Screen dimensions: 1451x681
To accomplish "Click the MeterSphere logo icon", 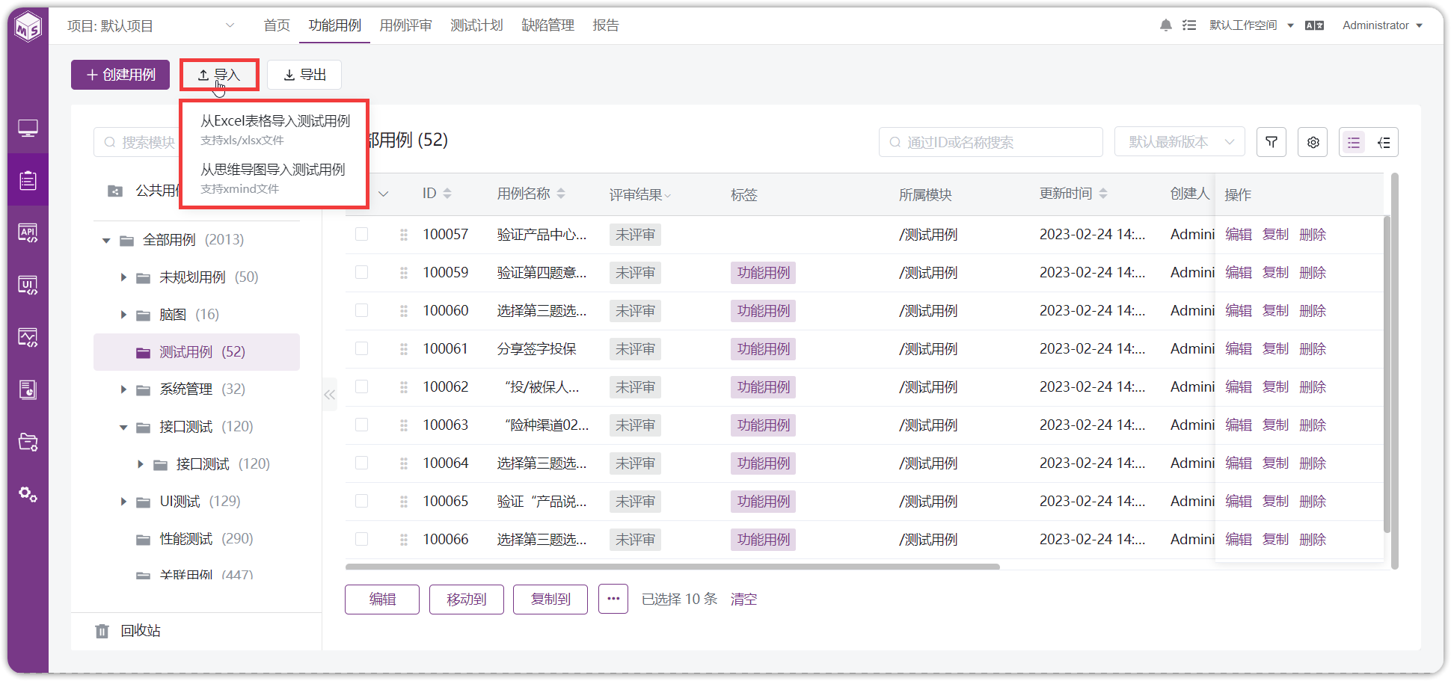I will tap(28, 27).
